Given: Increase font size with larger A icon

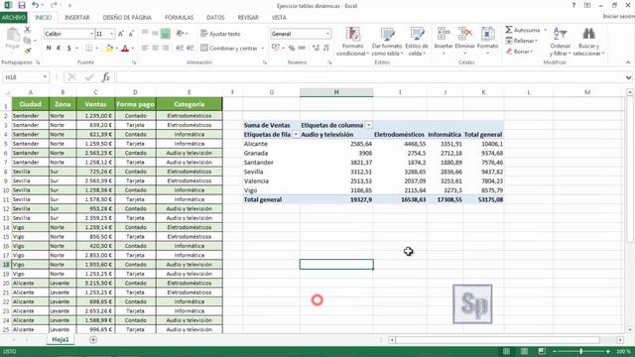Looking at the screenshot, I should click(121, 34).
